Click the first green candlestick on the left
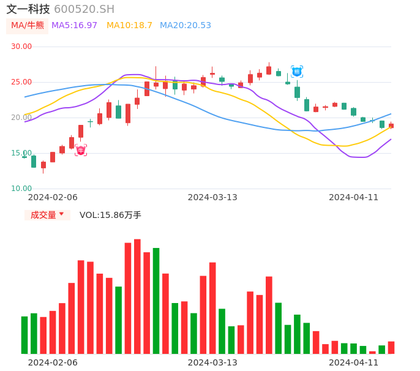Image resolution: width=420 pixels, height=371 pixels. [34, 161]
